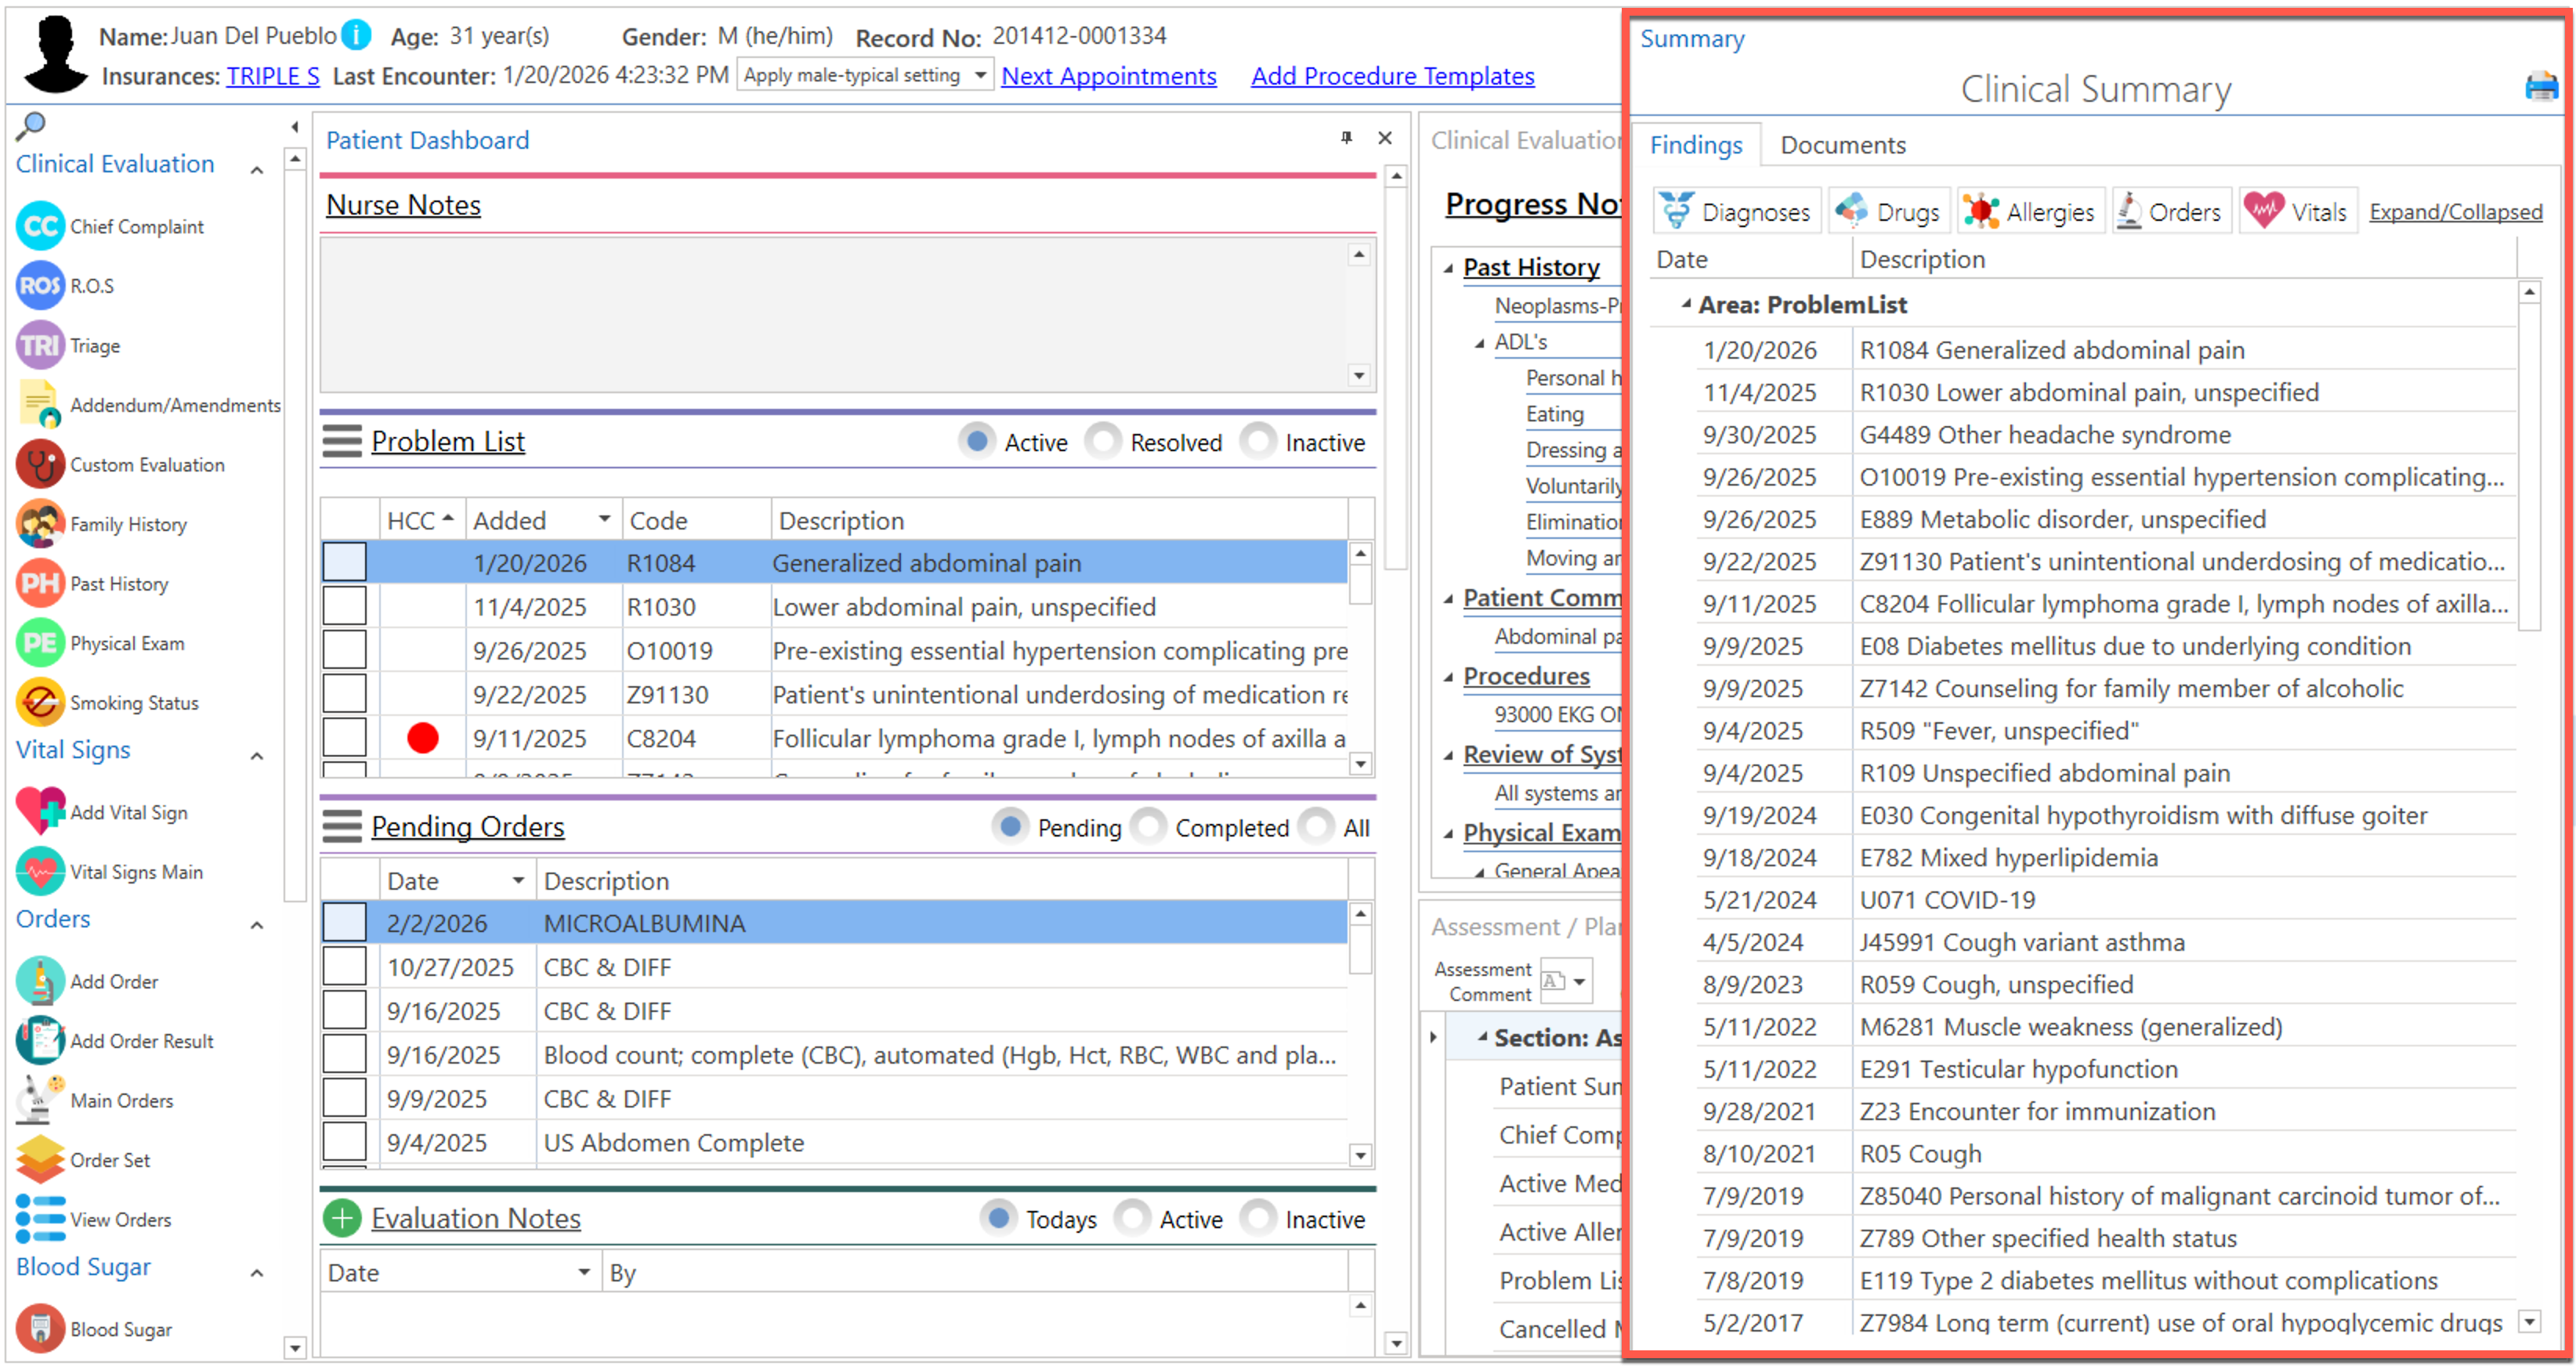Switch to the Documents tab
The width and height of the screenshot is (2576, 1366).
[x=1842, y=146]
